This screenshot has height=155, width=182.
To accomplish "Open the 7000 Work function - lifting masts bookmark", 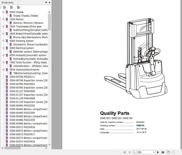I will click(x=28, y=62).
